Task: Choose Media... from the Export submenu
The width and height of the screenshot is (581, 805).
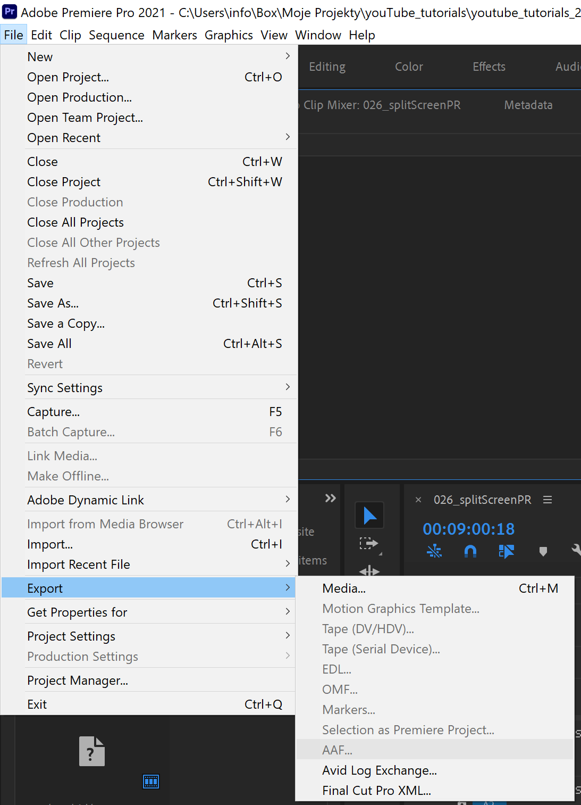Action: click(343, 588)
